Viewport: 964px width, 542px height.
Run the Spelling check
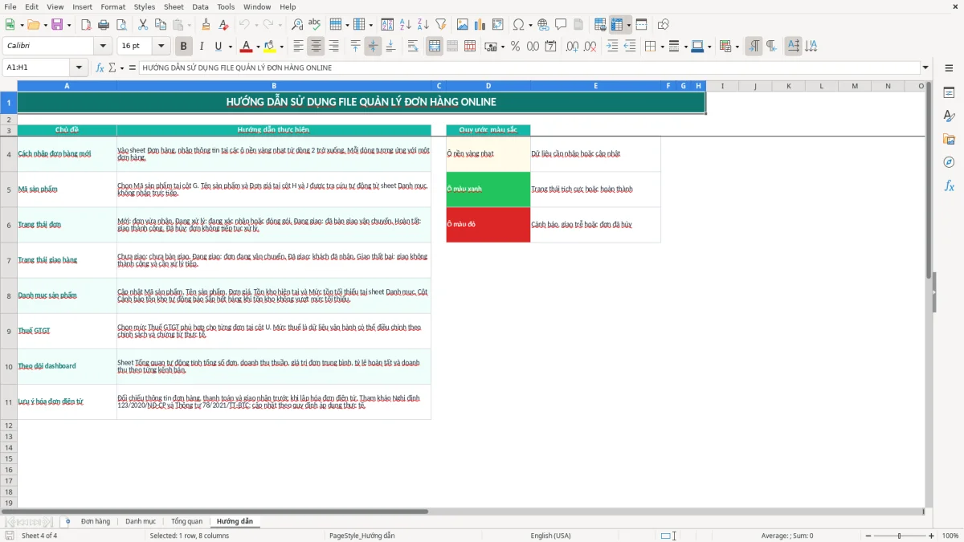315,25
